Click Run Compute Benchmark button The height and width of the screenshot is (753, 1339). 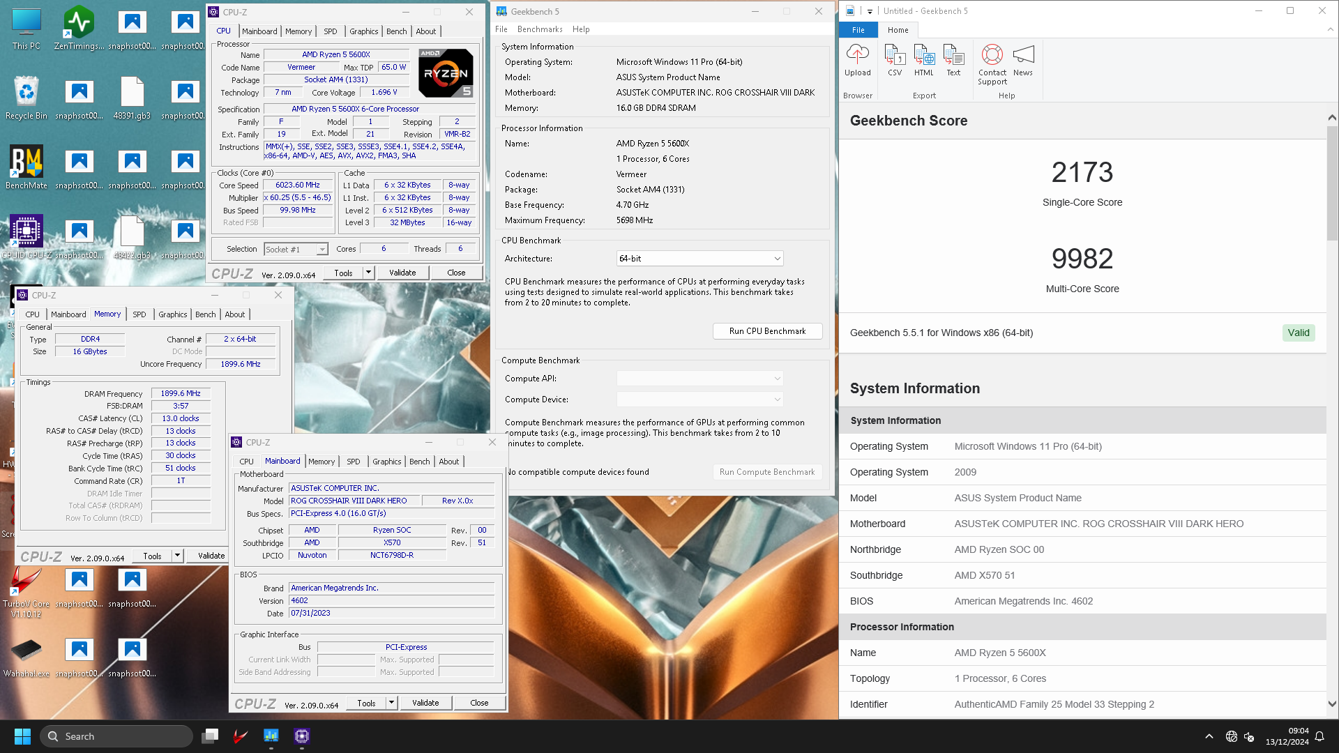point(767,472)
